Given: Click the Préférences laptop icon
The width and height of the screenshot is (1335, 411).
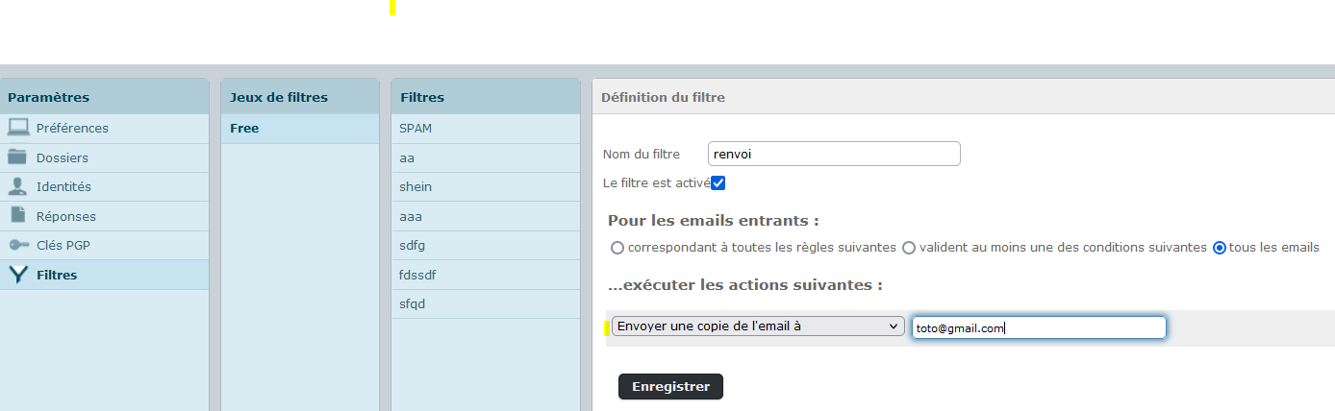Looking at the screenshot, I should pyautogui.click(x=18, y=128).
